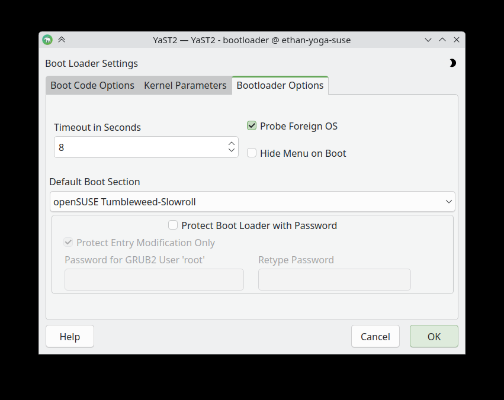This screenshot has width=504, height=400.
Task: Enable Hide Menu on Boot
Action: [x=252, y=153]
